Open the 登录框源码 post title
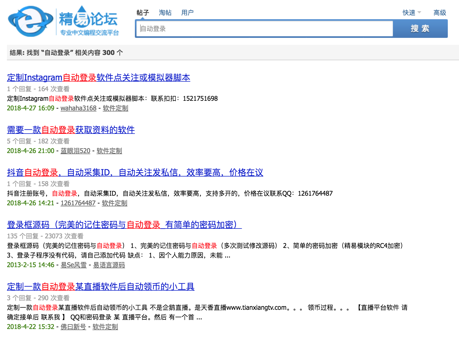Screen dimensions: 459x337 (124, 225)
